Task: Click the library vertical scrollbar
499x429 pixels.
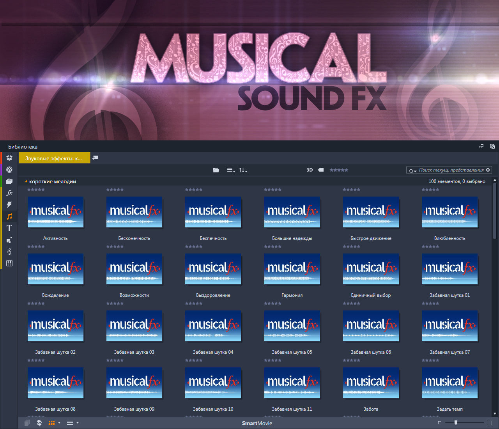Action: click(495, 211)
